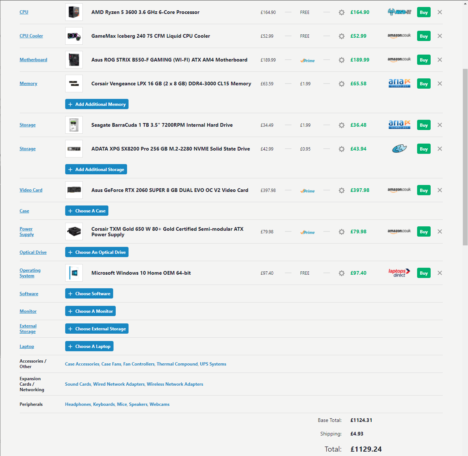
Task: Open the Sound Cards link
Action: click(x=78, y=384)
